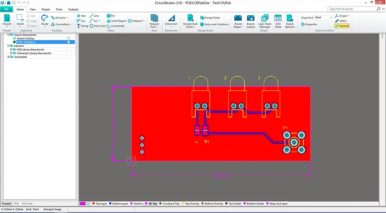Run the Design Rule Check icon
Image resolution: width=386 pixels, height=213 pixels.
(190, 18)
